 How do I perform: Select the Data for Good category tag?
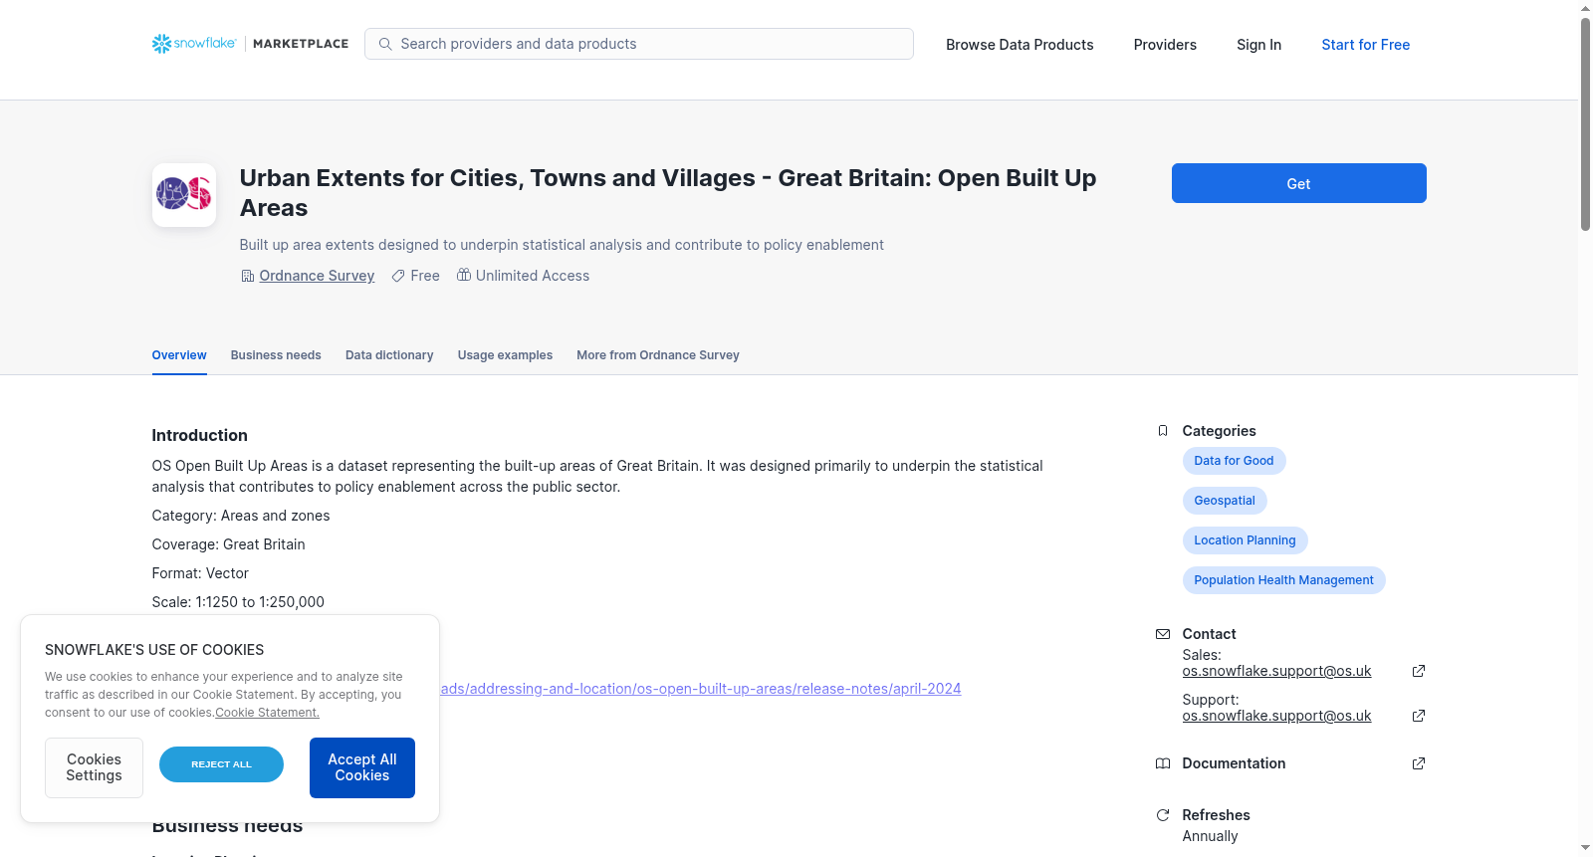pos(1234,461)
